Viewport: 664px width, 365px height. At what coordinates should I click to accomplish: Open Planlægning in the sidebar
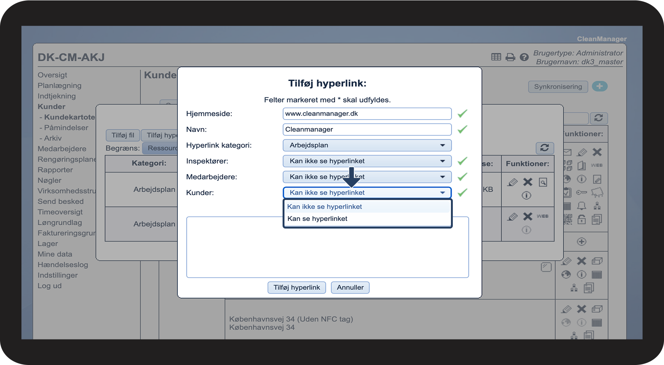(59, 85)
